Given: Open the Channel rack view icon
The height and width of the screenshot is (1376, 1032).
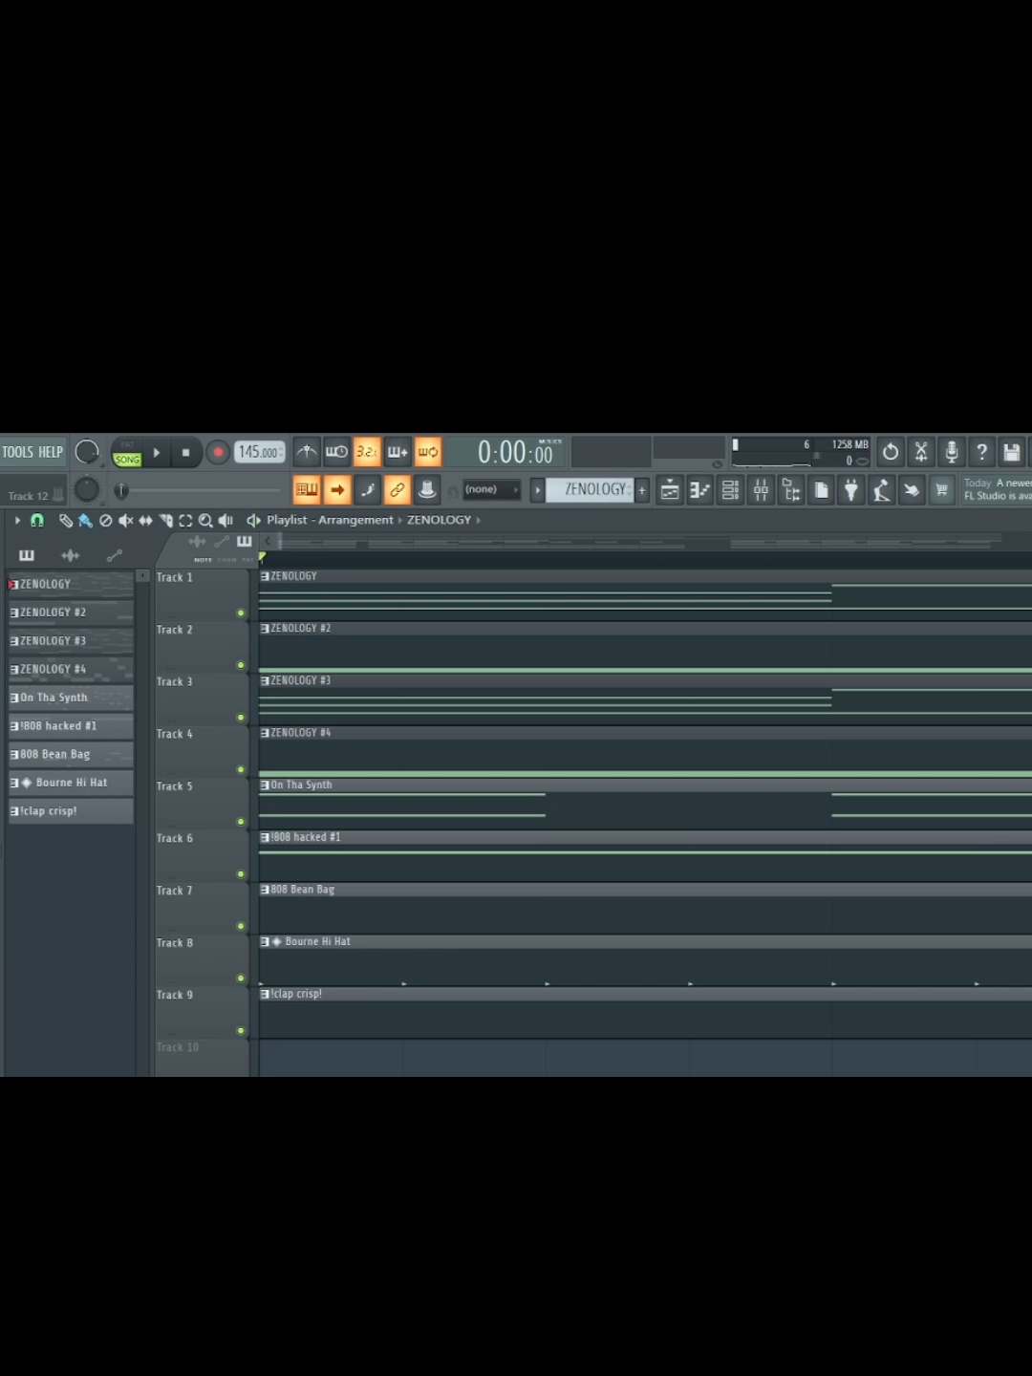Looking at the screenshot, I should 730,490.
